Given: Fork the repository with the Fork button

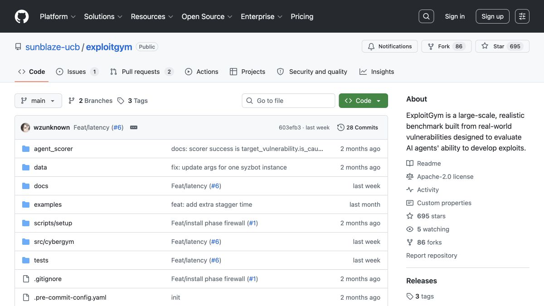Looking at the screenshot, I should (x=447, y=46).
